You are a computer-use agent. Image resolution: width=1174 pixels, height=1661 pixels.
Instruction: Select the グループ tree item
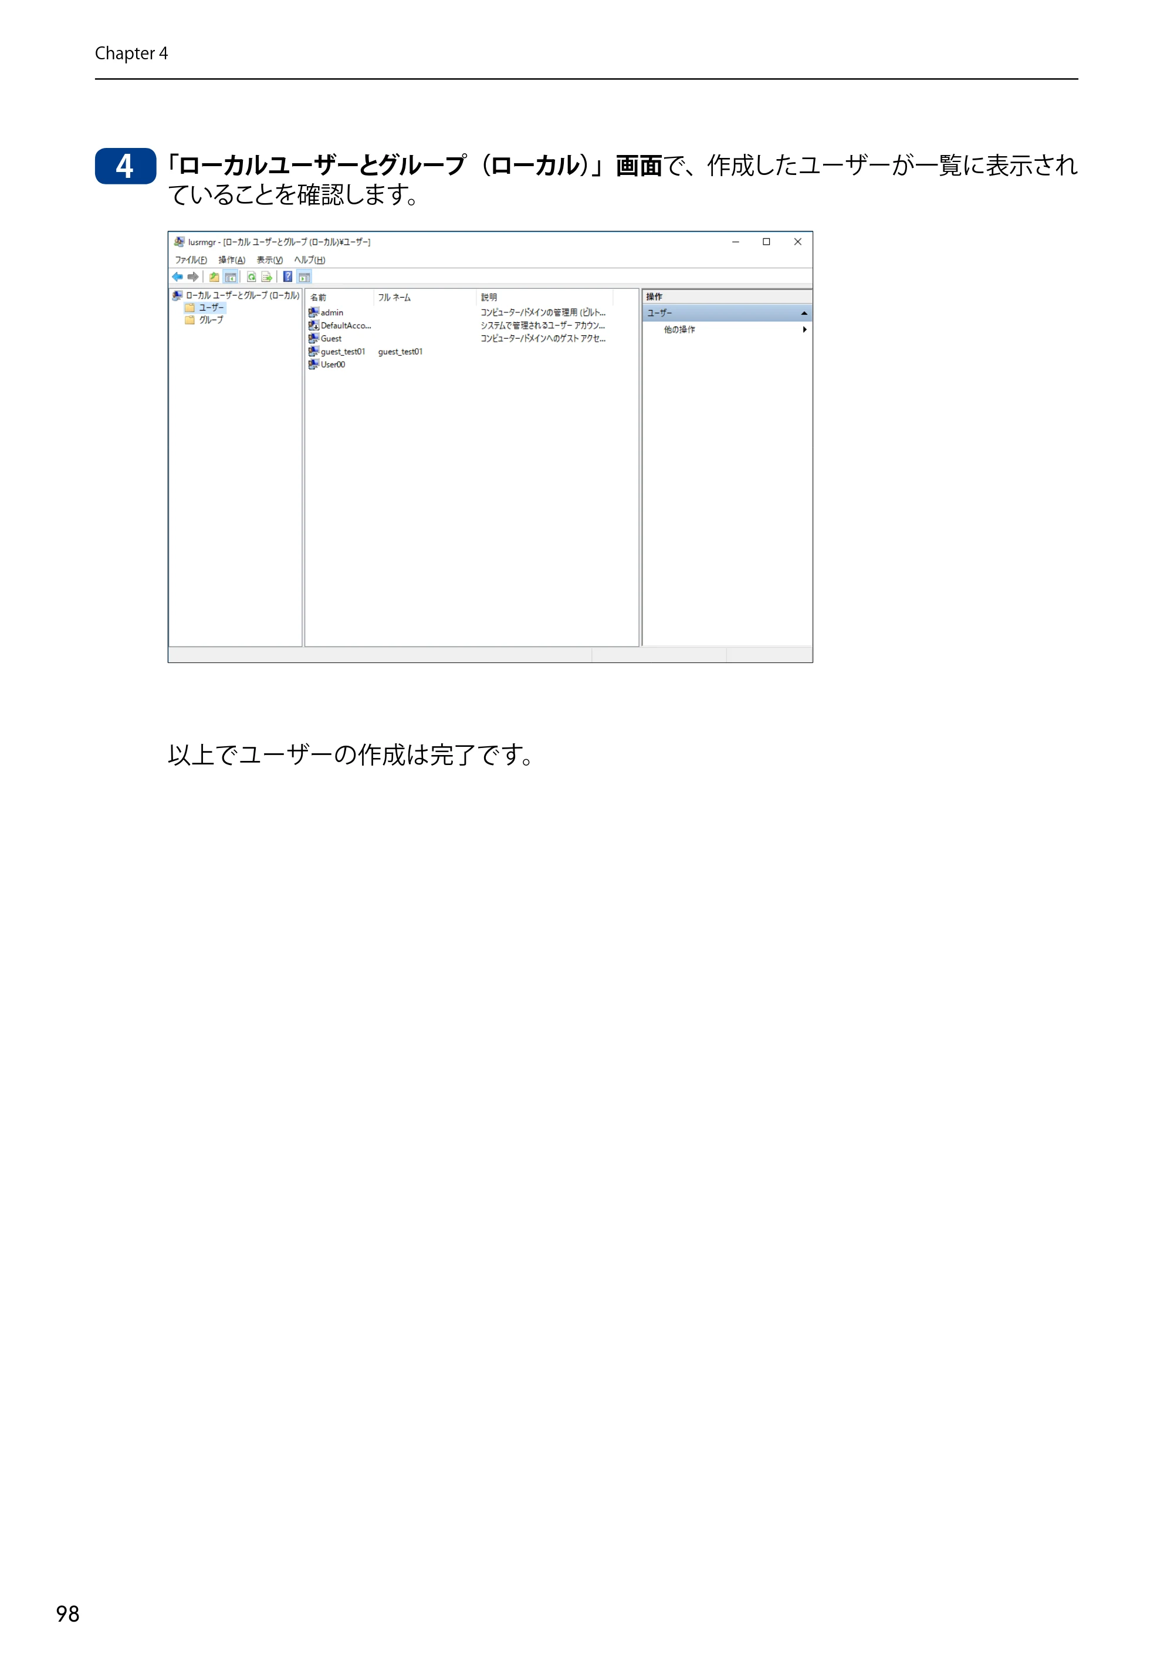tap(211, 320)
